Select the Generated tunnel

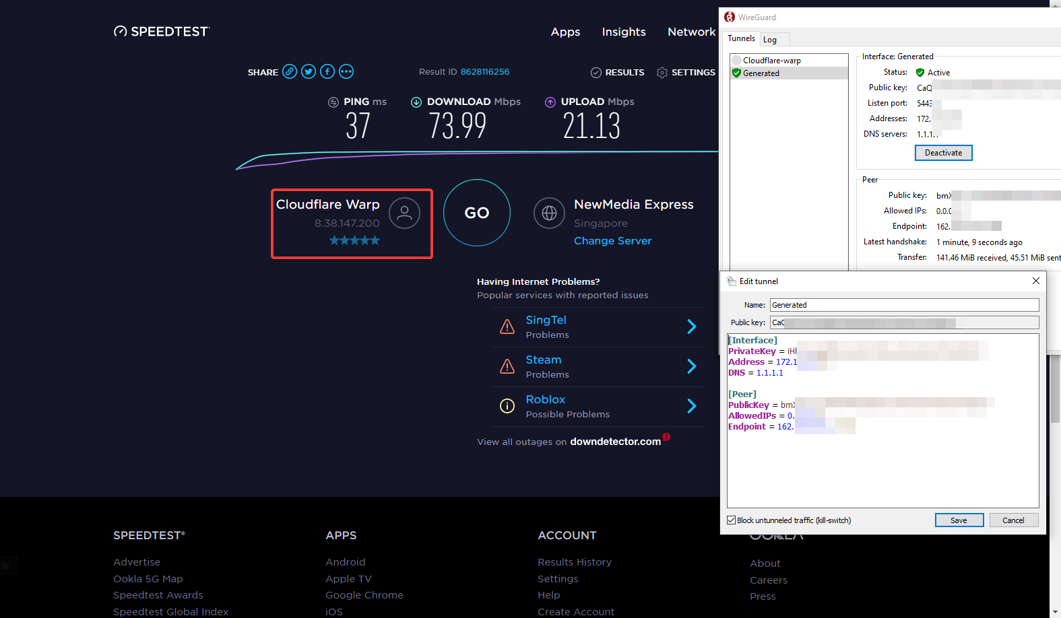[x=789, y=73]
